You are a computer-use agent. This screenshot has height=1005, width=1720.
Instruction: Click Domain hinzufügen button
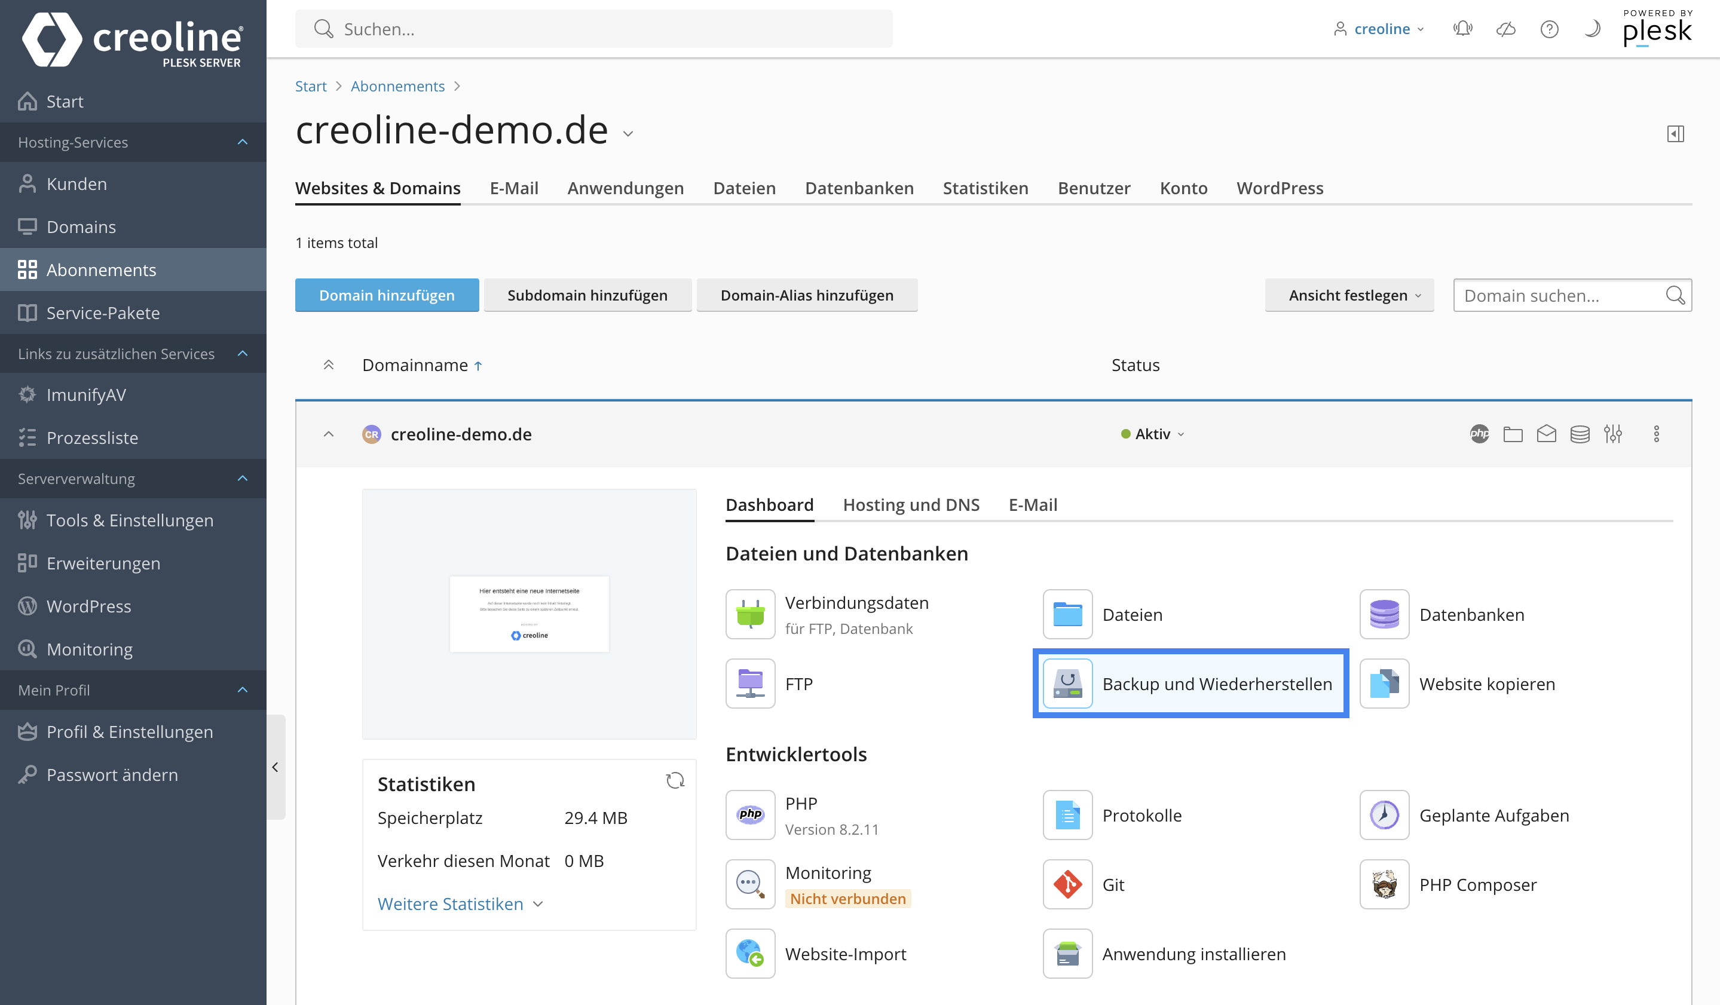[387, 295]
